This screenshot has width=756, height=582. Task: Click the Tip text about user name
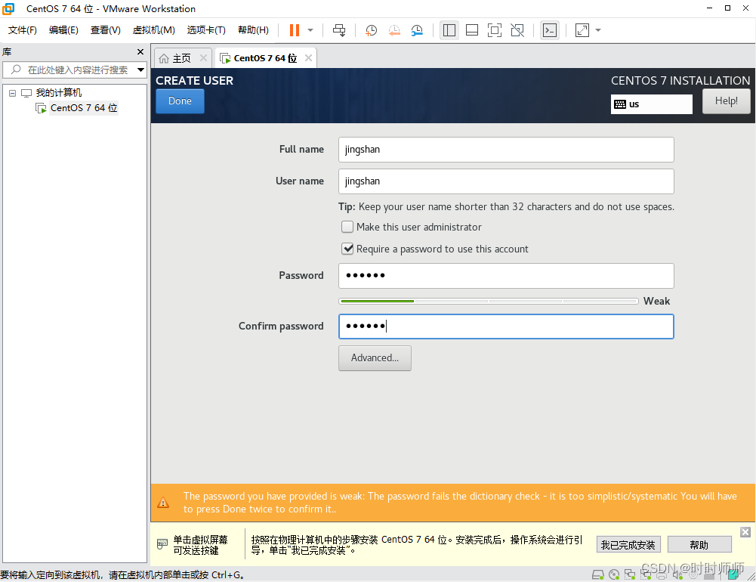click(x=506, y=206)
